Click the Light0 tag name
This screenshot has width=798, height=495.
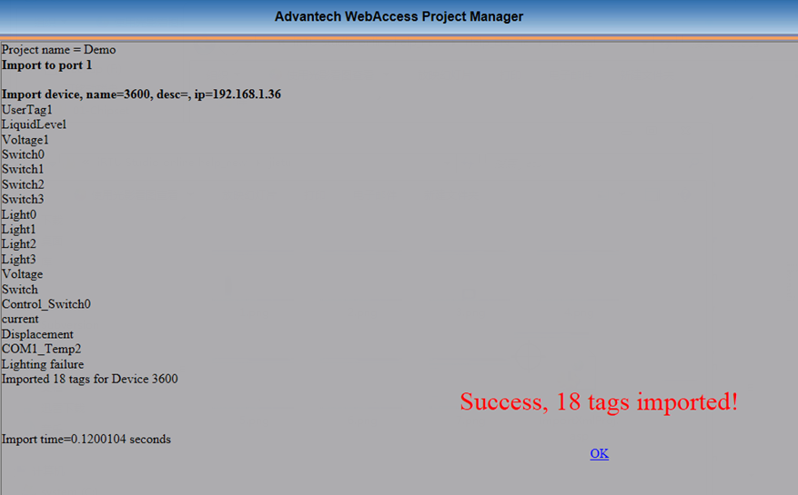pos(19,214)
